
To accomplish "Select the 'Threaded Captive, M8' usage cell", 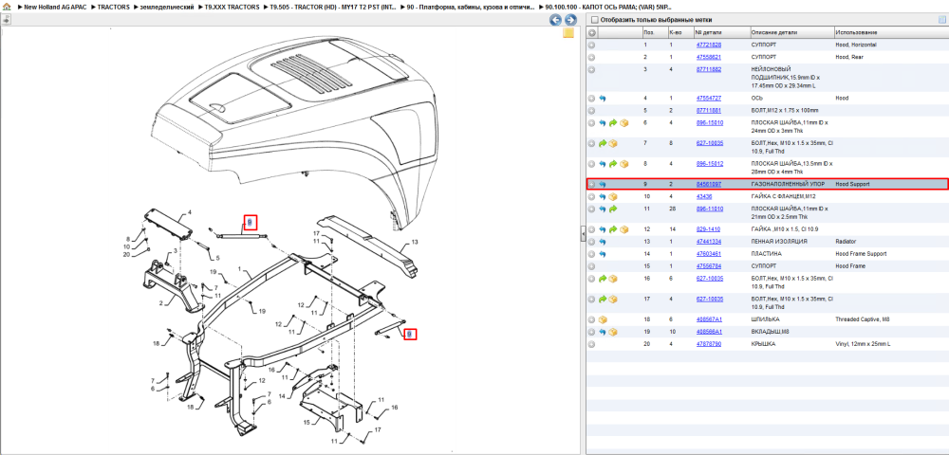I will 862,319.
